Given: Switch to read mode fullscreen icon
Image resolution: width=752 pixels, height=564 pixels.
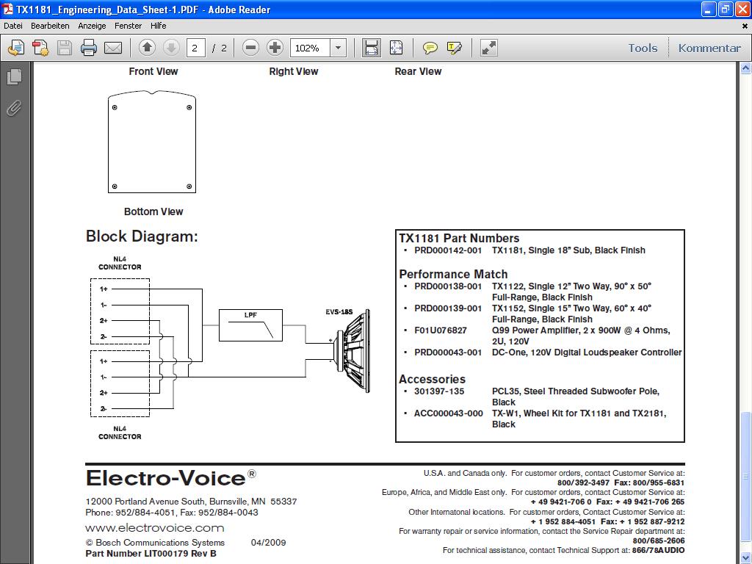Looking at the screenshot, I should point(488,48).
